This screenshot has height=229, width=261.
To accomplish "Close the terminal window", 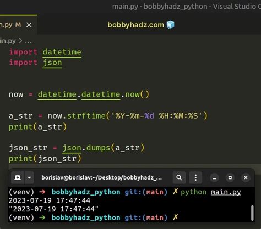I will tap(246, 178).
